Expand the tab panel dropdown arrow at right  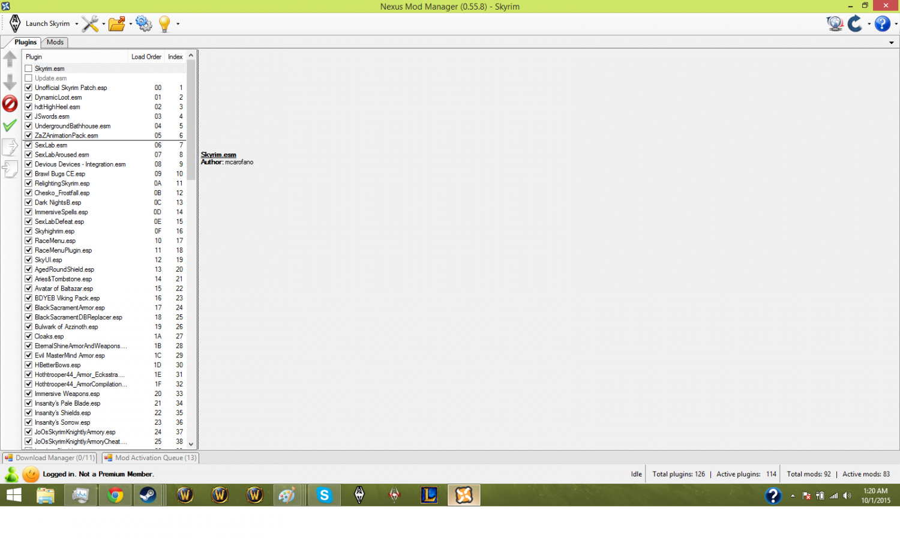[x=891, y=43]
